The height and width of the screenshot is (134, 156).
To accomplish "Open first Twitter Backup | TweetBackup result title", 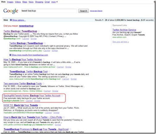I will point(20,31).
